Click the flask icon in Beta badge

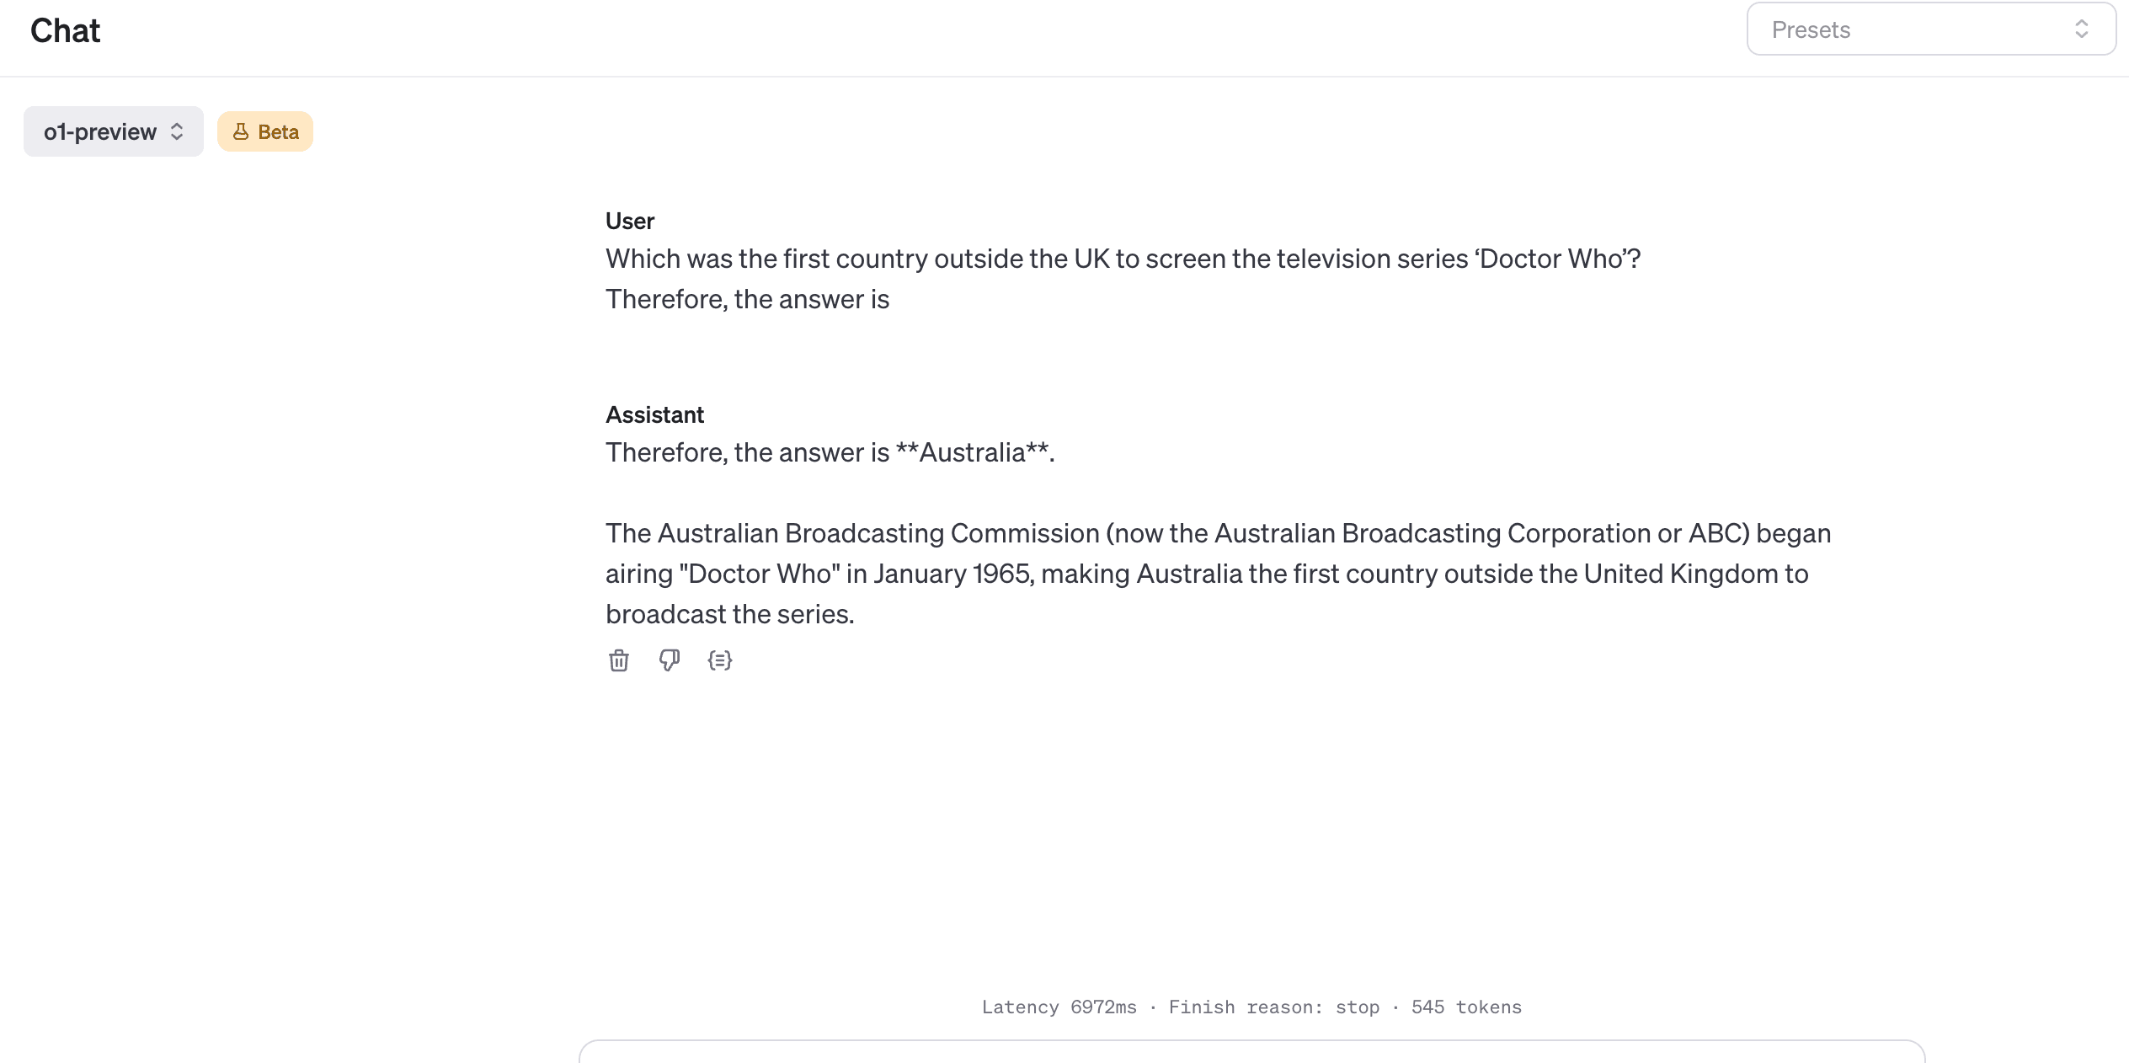241,131
